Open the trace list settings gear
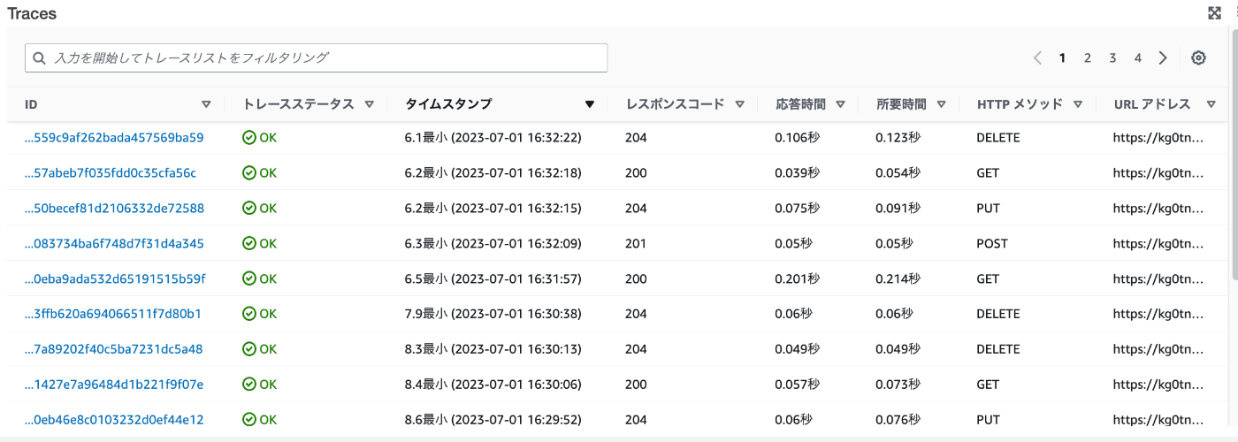This screenshot has width=1238, height=442. [1198, 57]
